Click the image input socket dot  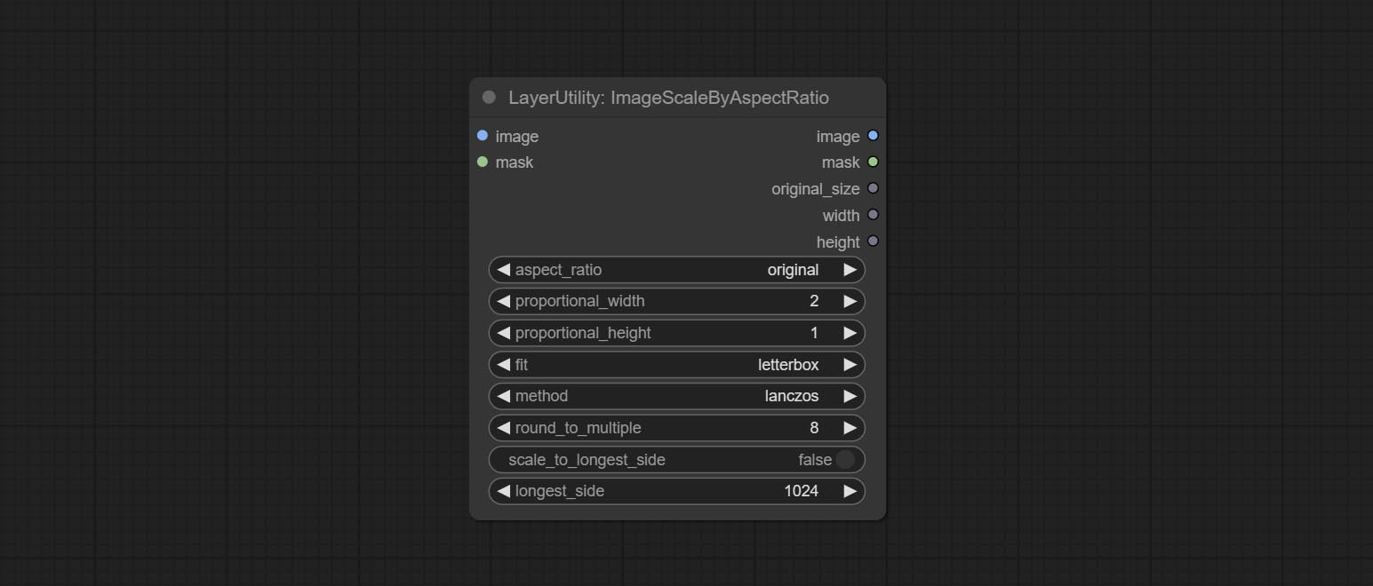(483, 136)
